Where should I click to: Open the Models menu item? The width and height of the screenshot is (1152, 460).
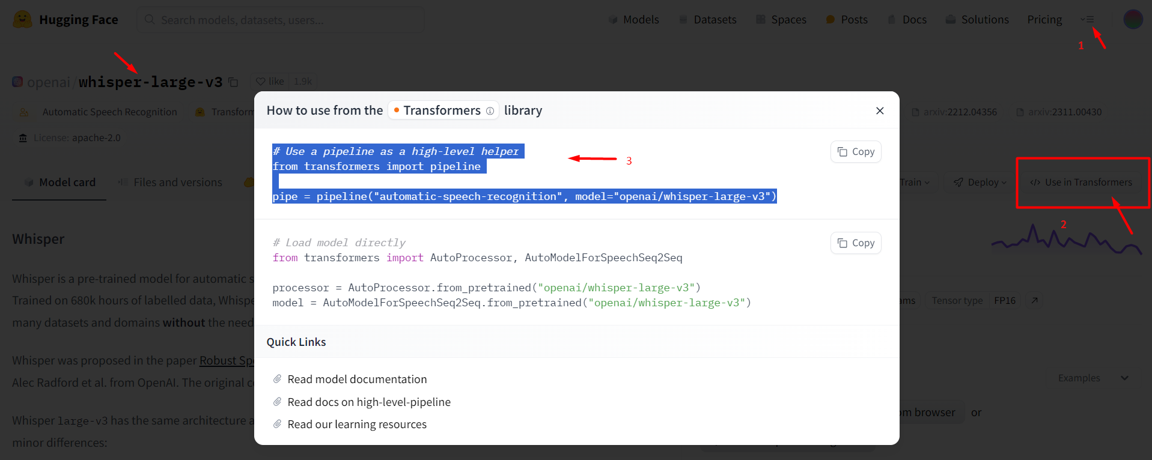click(x=634, y=20)
